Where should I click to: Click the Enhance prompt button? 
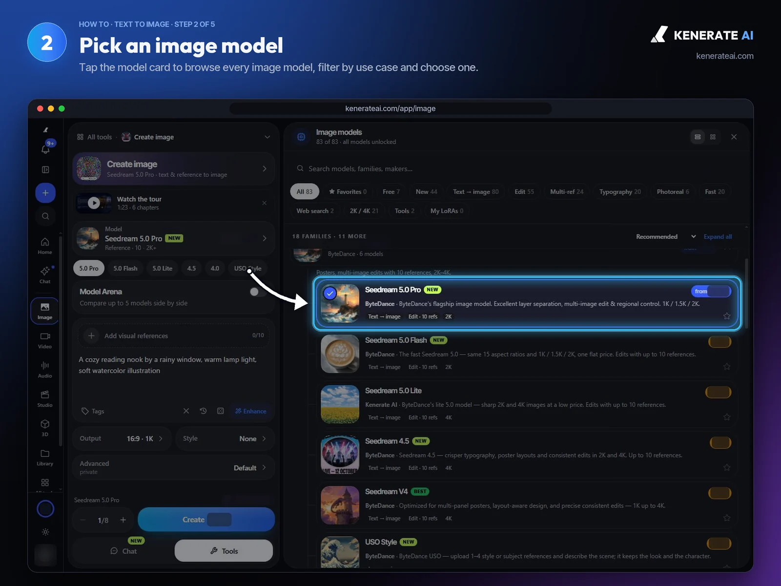point(251,411)
